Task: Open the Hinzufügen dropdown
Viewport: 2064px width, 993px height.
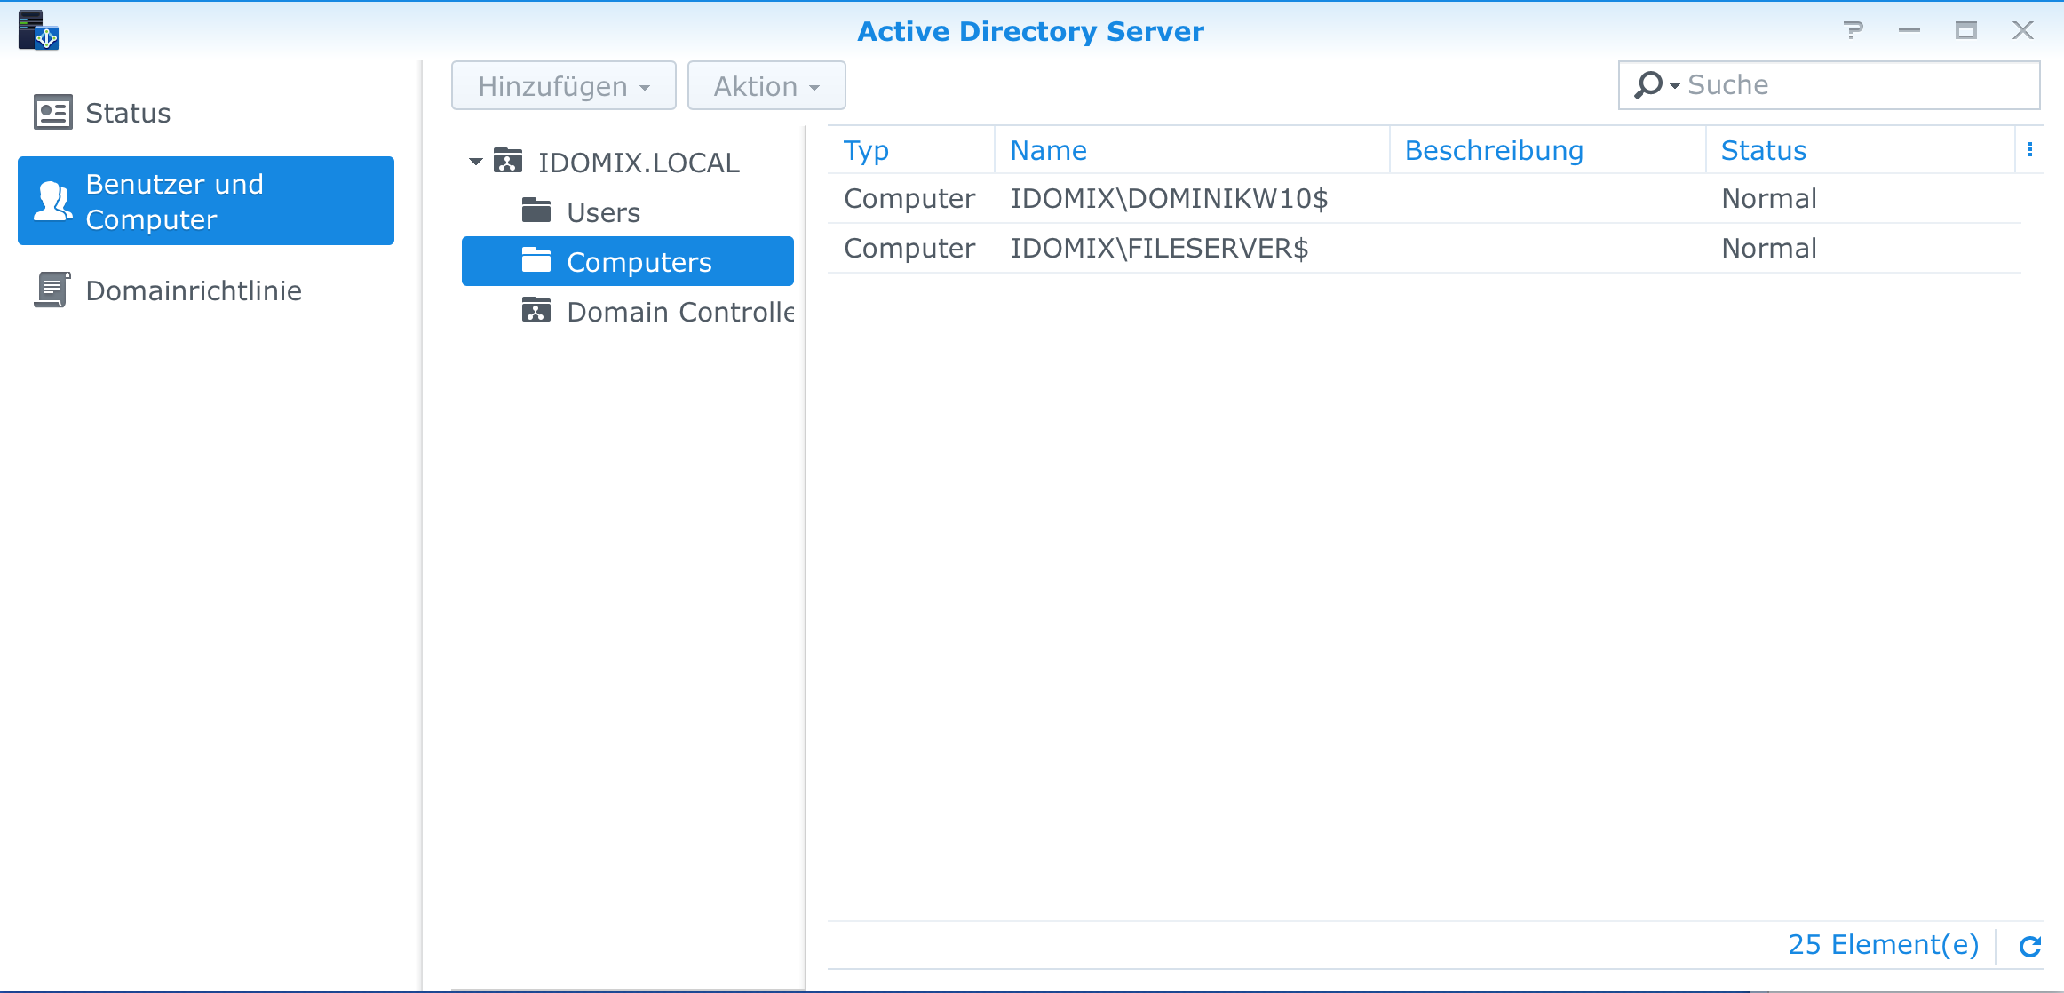Action: [563, 85]
